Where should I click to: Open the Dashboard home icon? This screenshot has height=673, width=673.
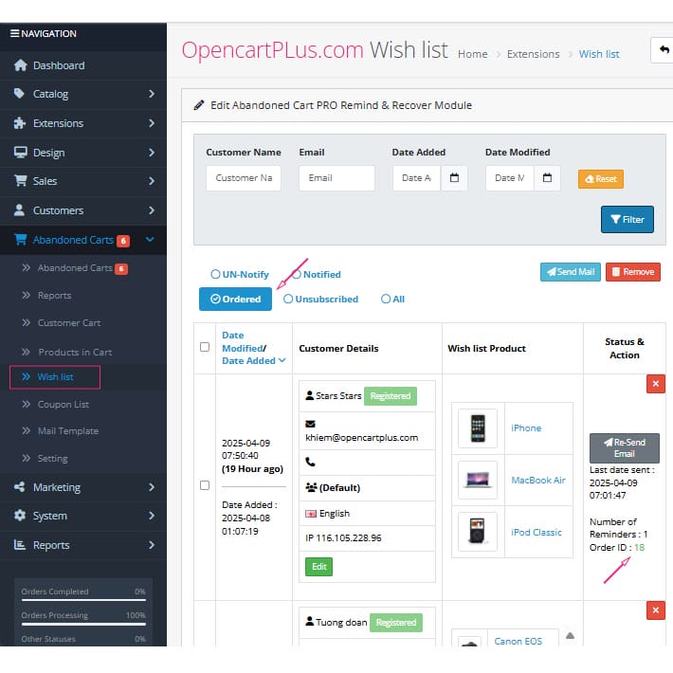20,65
